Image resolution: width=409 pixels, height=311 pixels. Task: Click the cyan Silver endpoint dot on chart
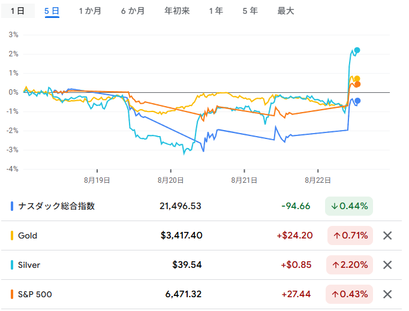pos(357,50)
